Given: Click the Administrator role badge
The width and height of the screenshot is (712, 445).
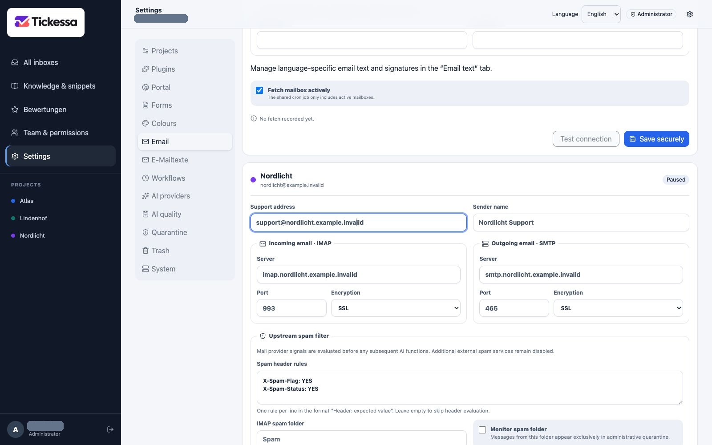Looking at the screenshot, I should click(x=651, y=14).
